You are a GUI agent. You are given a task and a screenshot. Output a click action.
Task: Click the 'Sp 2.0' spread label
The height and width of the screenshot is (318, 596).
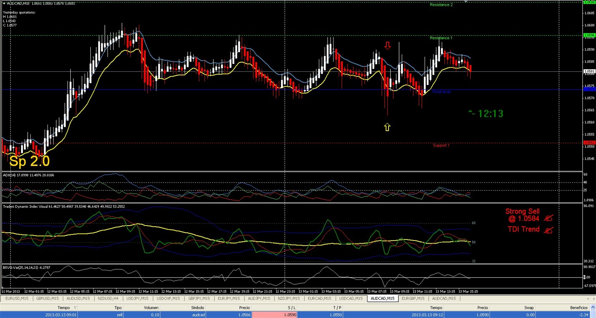[x=29, y=161]
